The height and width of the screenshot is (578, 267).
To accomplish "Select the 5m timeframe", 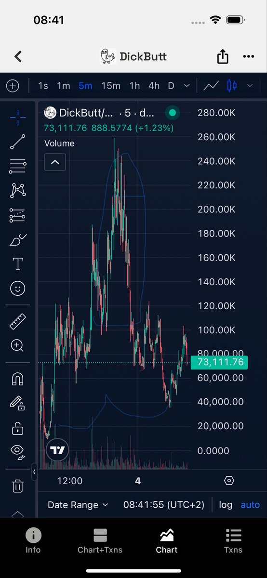I will (85, 86).
